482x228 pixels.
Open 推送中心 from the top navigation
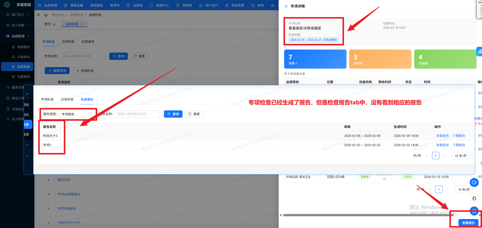tap(159, 5)
